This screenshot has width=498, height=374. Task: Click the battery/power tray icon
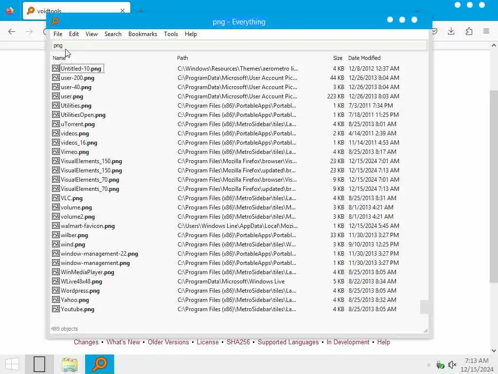[440, 365]
